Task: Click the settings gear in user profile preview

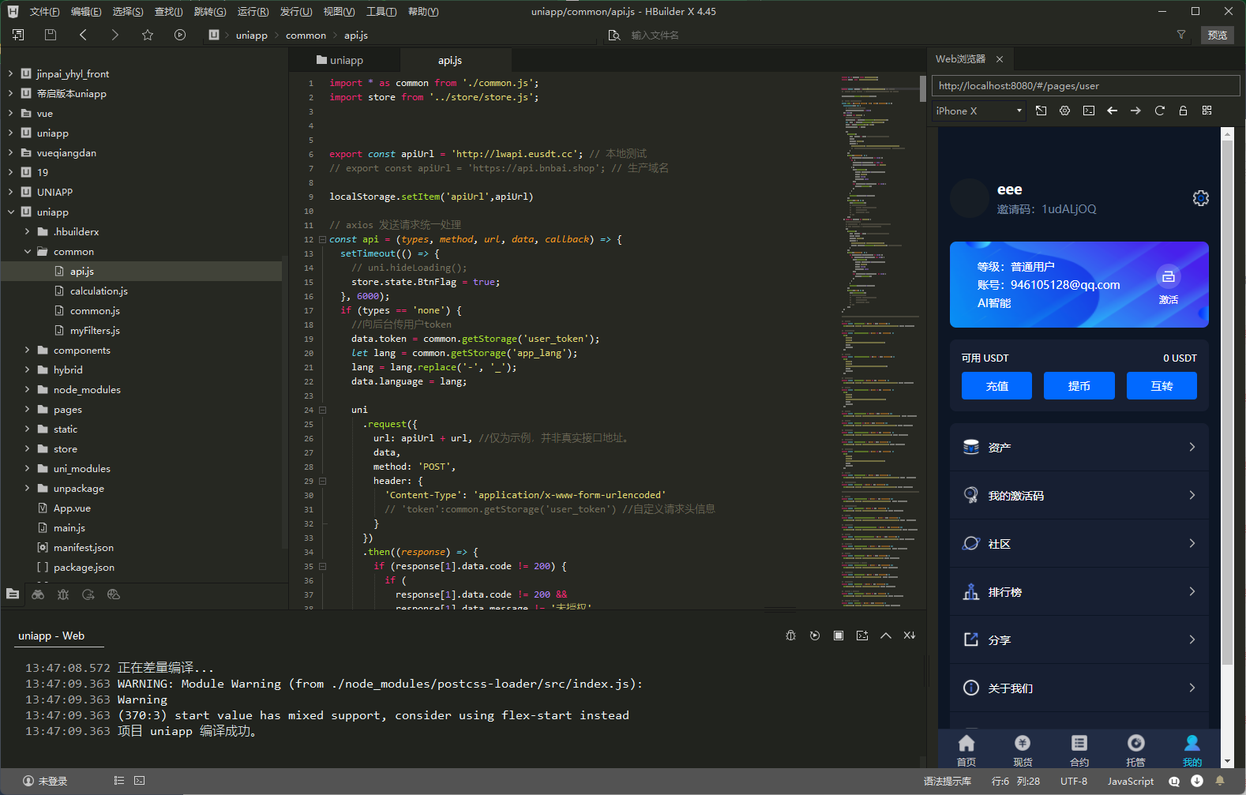Action: [1200, 198]
